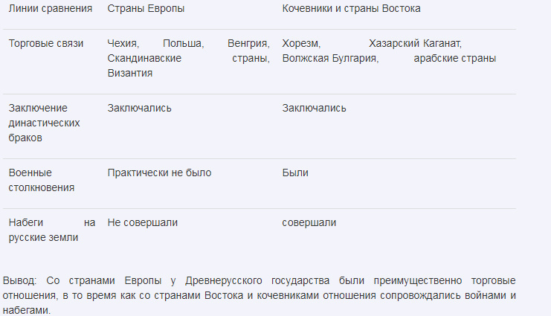Click the word "Вывод:" below the table

pyautogui.click(x=21, y=281)
